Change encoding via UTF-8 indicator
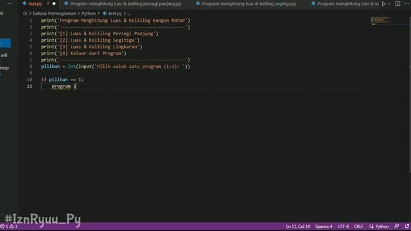The height and width of the screenshot is (231, 411). [x=343, y=227]
